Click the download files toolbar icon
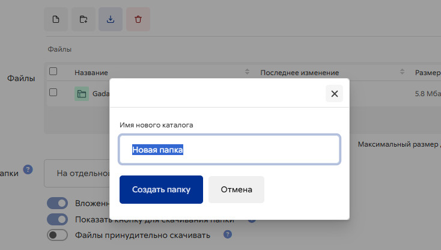Image resolution: width=441 pixels, height=250 pixels. tap(111, 19)
